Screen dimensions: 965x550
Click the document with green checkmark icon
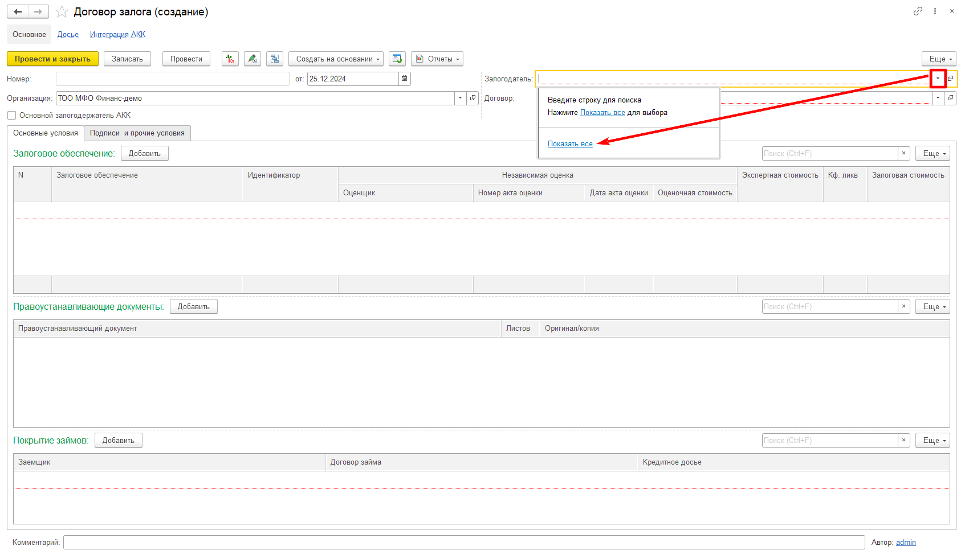click(x=397, y=59)
